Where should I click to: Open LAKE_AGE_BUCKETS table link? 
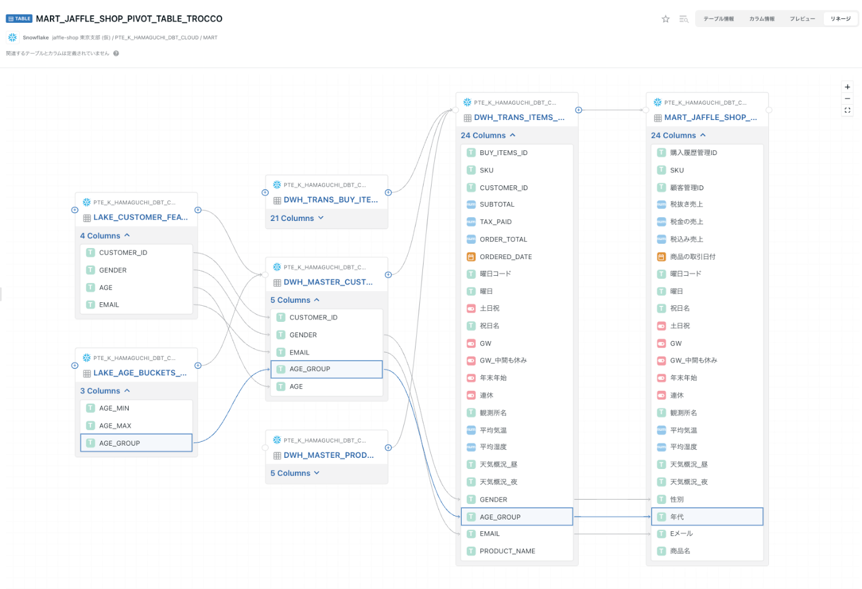[140, 373]
